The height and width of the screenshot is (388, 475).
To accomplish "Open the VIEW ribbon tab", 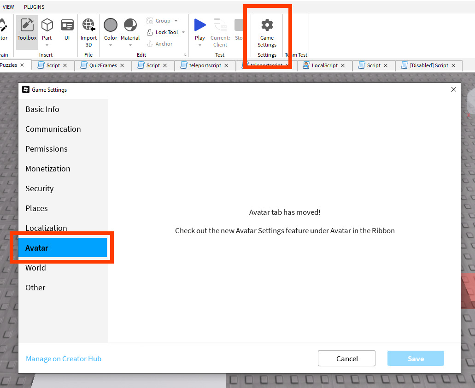I will [8, 6].
